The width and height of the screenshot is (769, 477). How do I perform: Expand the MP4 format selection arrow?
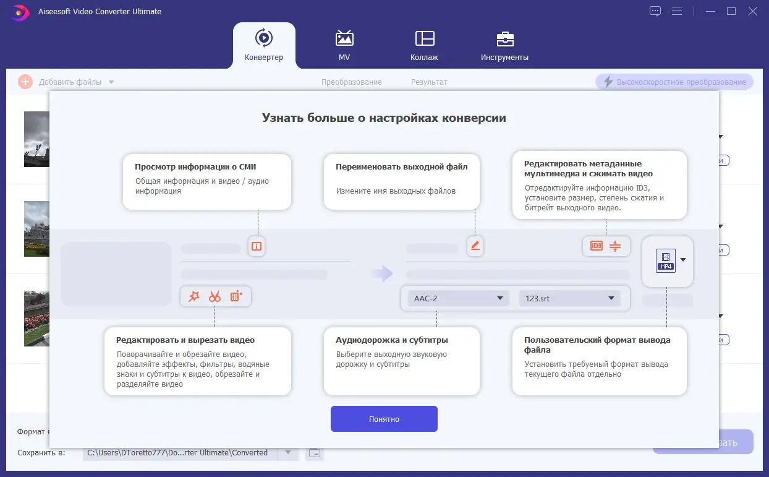pyautogui.click(x=681, y=260)
